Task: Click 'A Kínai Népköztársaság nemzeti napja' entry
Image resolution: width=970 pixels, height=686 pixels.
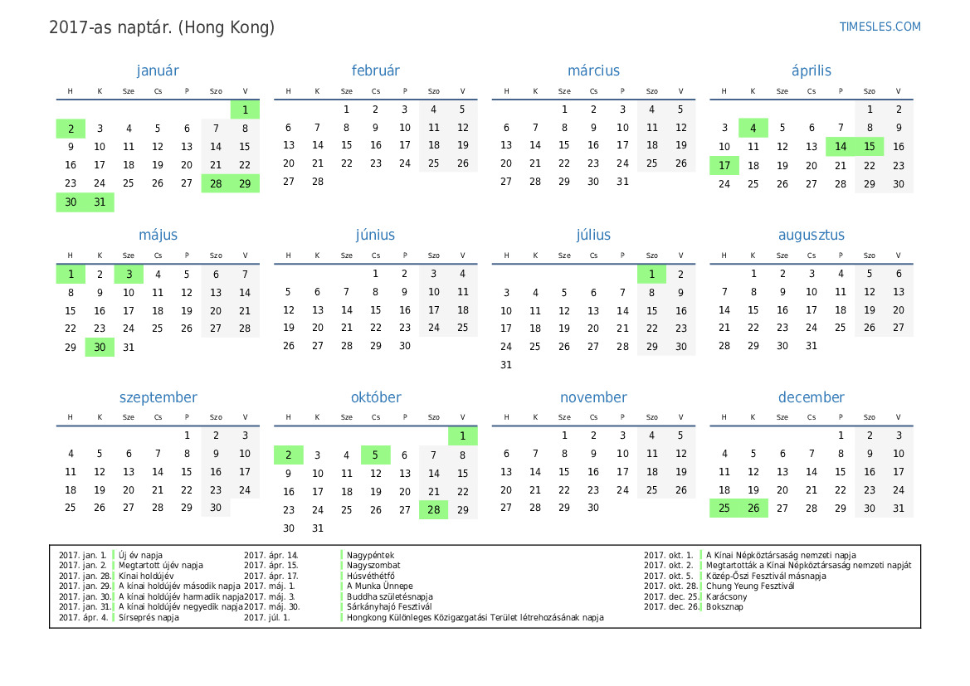Action: tap(781, 556)
